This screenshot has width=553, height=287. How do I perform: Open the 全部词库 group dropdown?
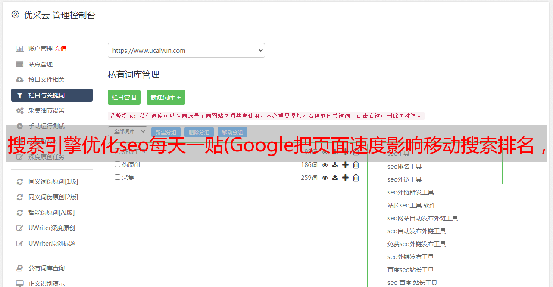(128, 131)
